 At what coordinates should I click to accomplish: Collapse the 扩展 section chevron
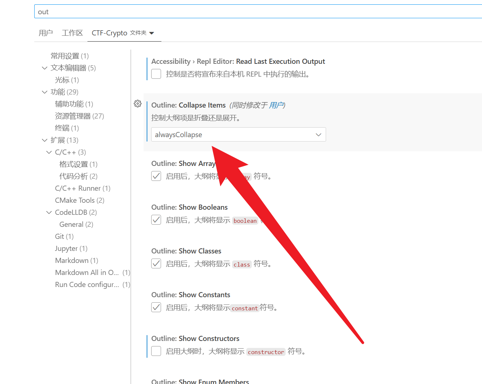[45, 140]
